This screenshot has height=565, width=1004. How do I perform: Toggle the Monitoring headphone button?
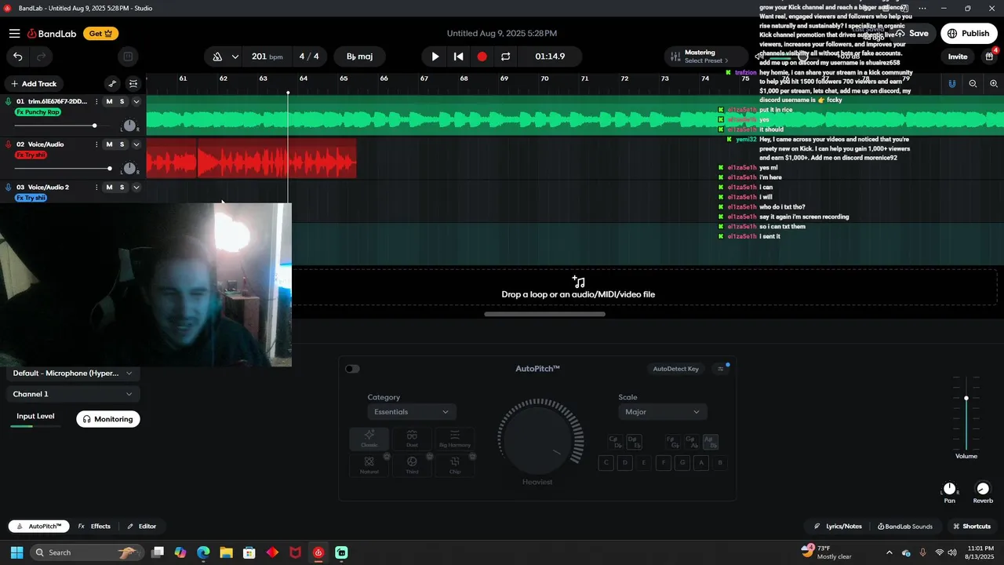pos(108,419)
